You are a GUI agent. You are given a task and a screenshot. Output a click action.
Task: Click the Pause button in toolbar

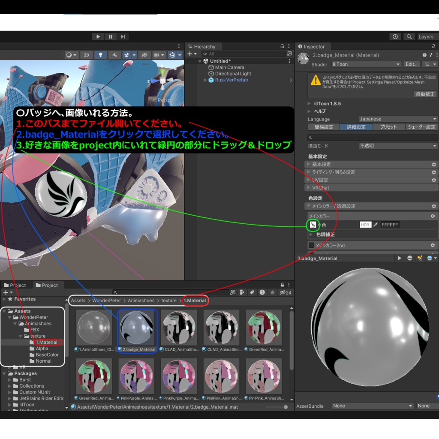coord(111,37)
